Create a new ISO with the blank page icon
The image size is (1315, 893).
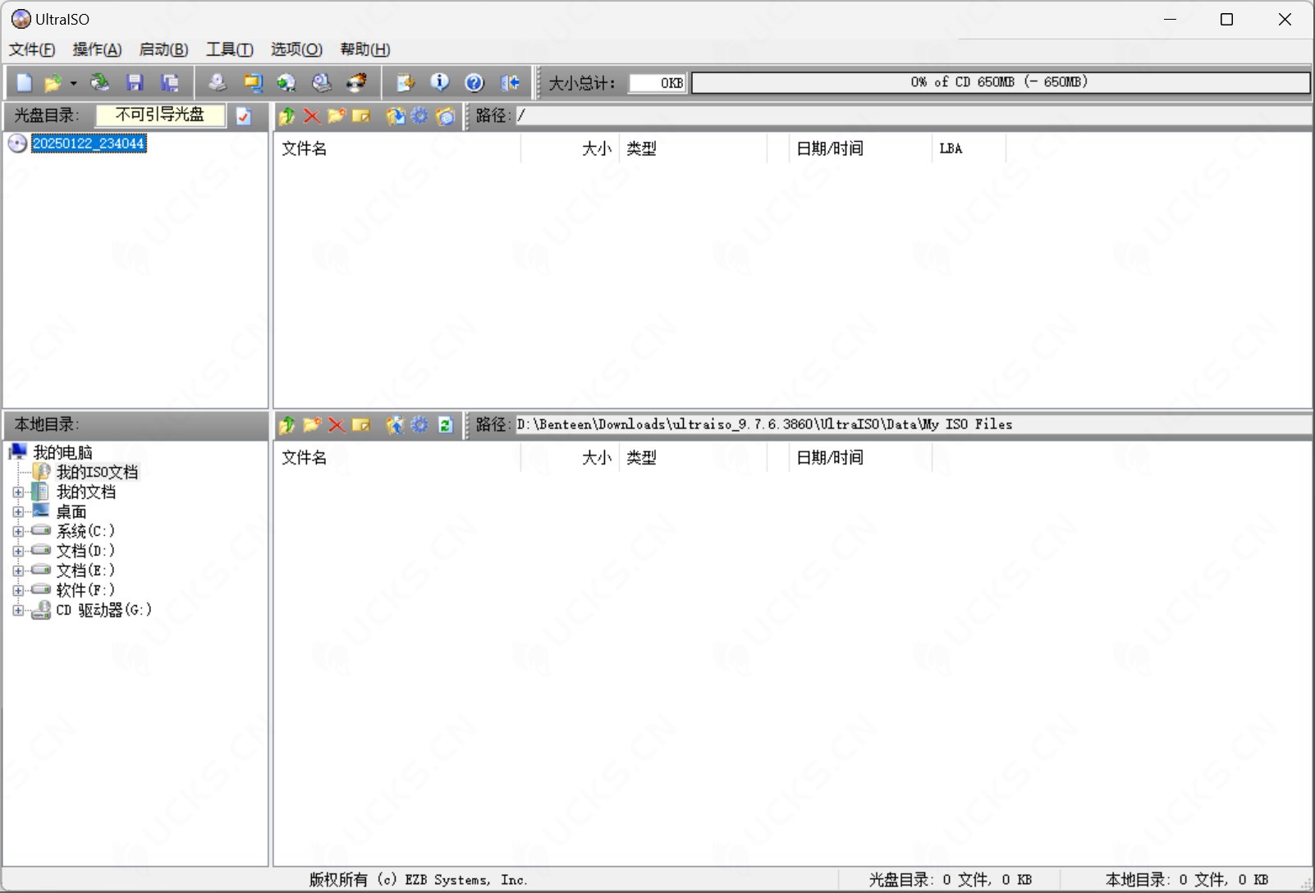point(25,83)
